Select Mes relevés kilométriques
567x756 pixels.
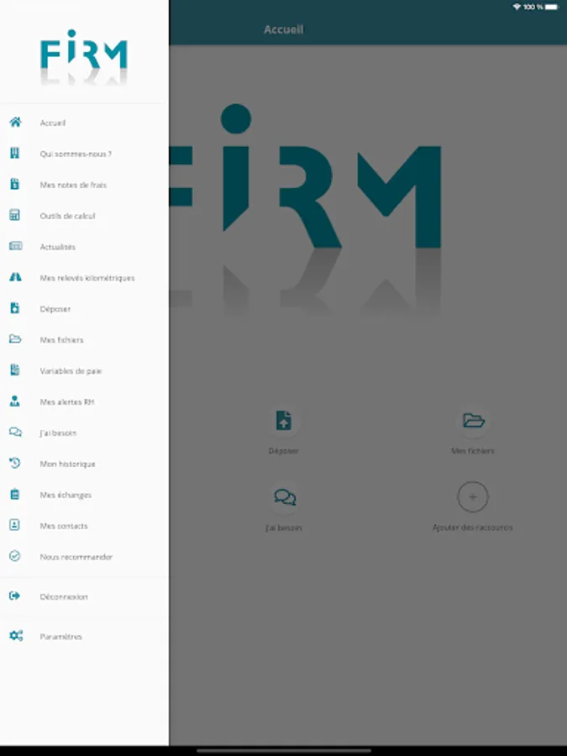click(x=84, y=278)
